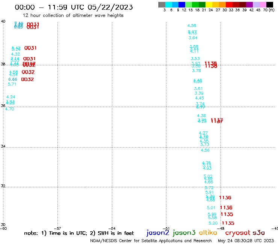Click the NOAA/NESDIS Center credit line

pos(151,241)
